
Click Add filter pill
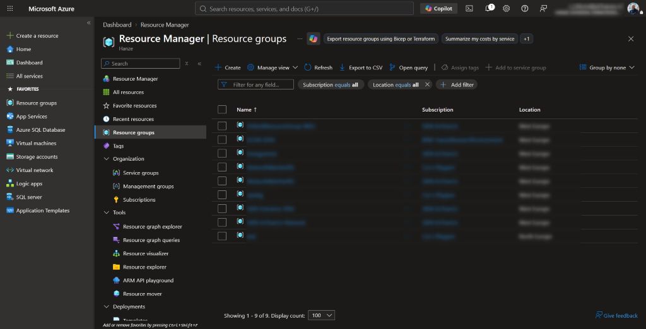point(457,84)
